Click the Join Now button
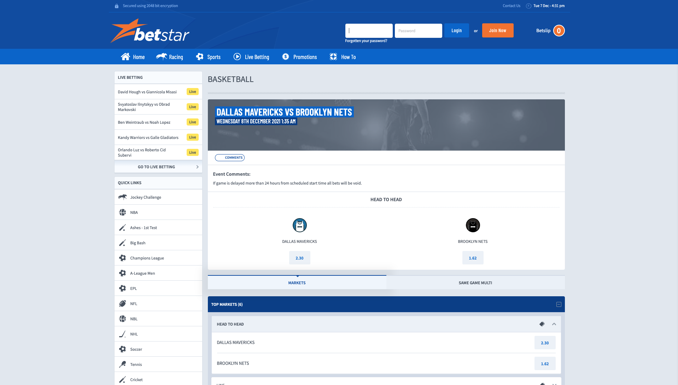The width and height of the screenshot is (678, 385). click(498, 30)
